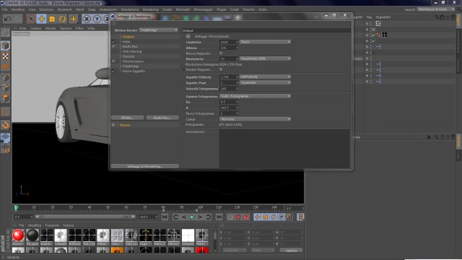Select the Move tool in top toolbar
The width and height of the screenshot is (462, 260).
[x=41, y=19]
